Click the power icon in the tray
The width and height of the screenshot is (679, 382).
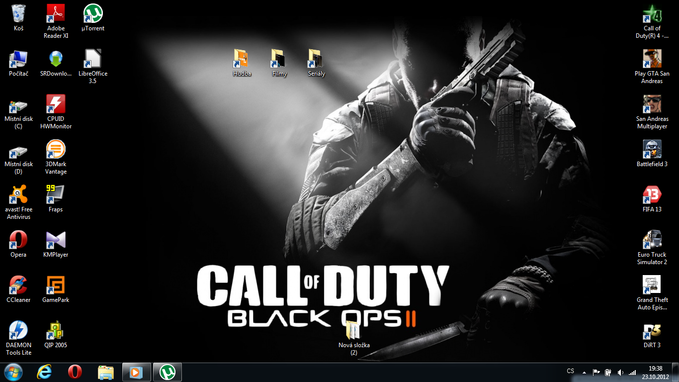click(x=608, y=372)
